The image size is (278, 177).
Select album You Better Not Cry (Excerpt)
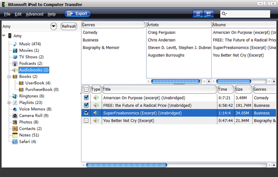click(x=238, y=55)
